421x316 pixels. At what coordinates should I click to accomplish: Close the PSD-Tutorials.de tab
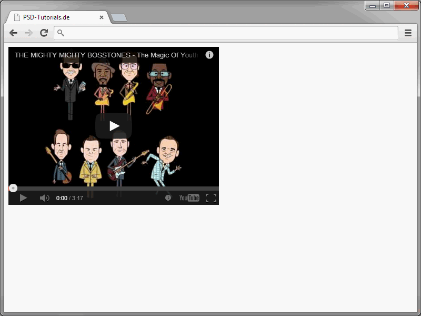102,17
